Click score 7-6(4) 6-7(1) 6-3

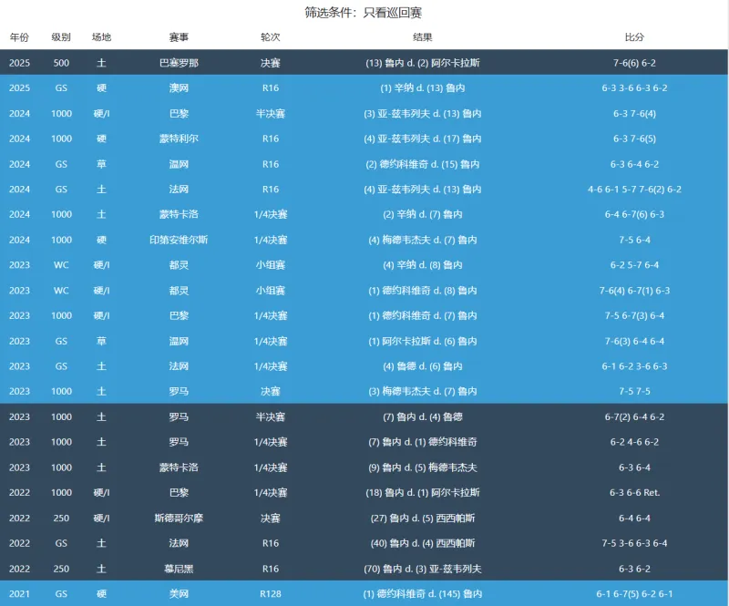coord(634,291)
